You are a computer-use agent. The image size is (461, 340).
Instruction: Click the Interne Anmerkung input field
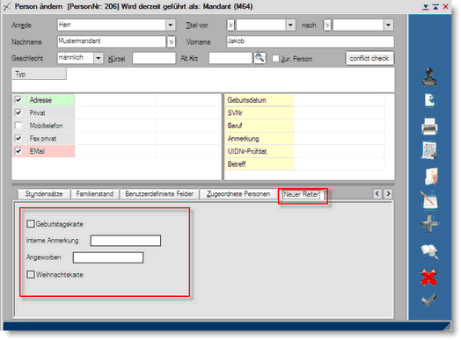126,241
